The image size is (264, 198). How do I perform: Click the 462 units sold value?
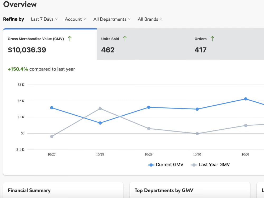108,50
